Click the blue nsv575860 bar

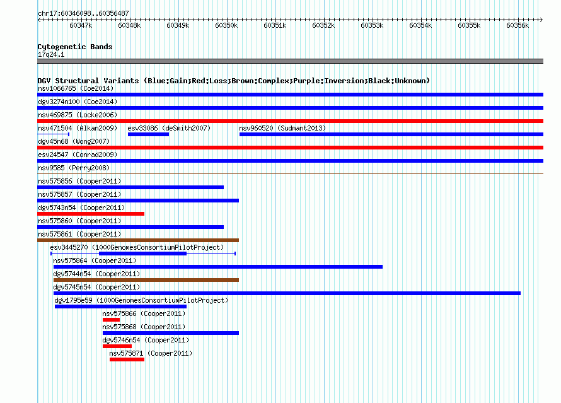pos(130,227)
